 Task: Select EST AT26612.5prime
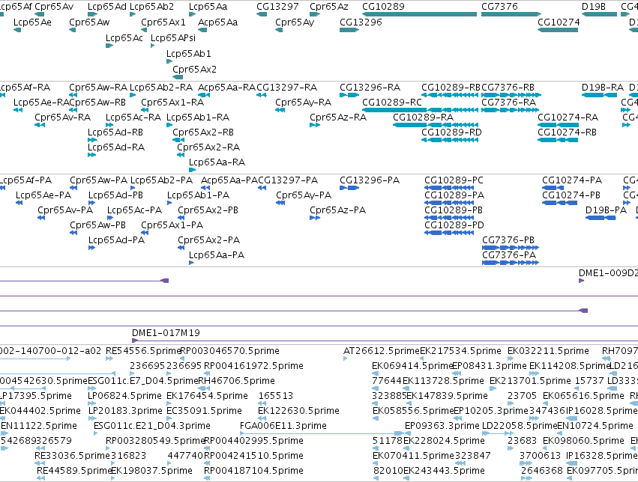(x=346, y=359)
